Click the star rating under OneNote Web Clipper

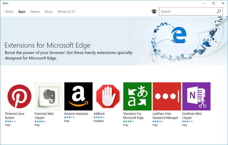188,121
